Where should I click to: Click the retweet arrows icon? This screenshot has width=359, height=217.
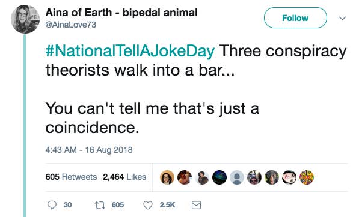point(100,205)
